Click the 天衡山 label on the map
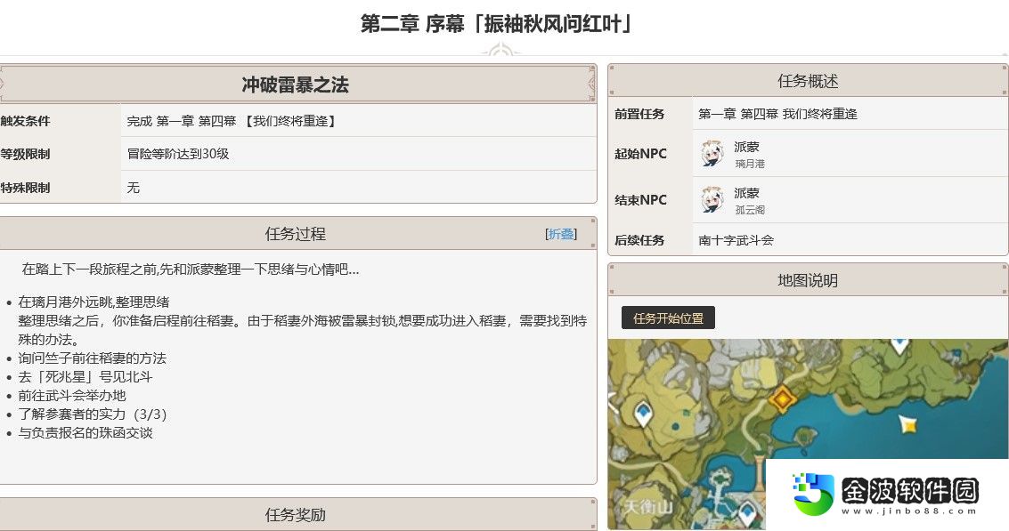 648,507
